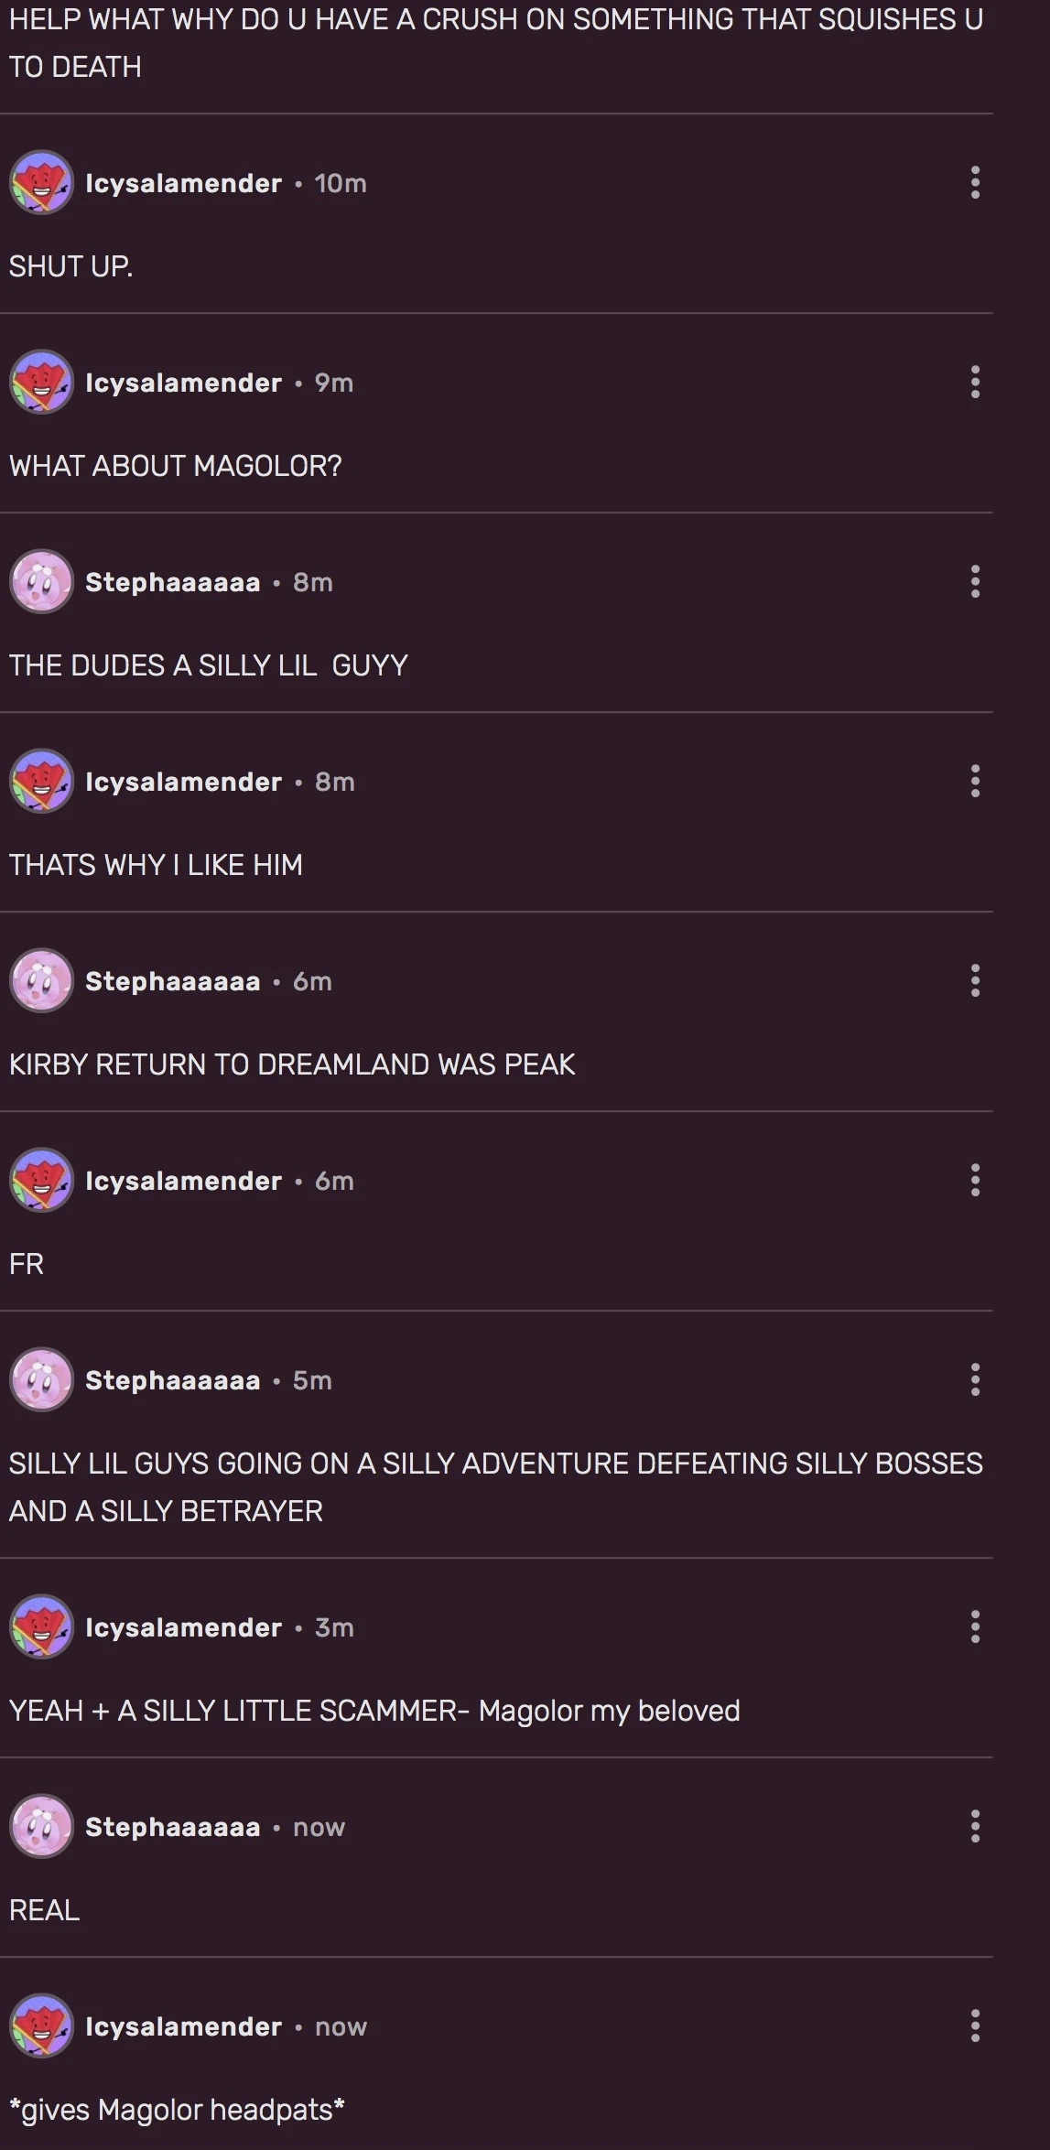The height and width of the screenshot is (2150, 1050).
Task: Click Stephaaaaaa's avatar on the 'REAL' comment
Action: pyautogui.click(x=41, y=1826)
